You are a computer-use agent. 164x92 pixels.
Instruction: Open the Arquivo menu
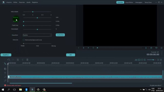tap(9, 2)
